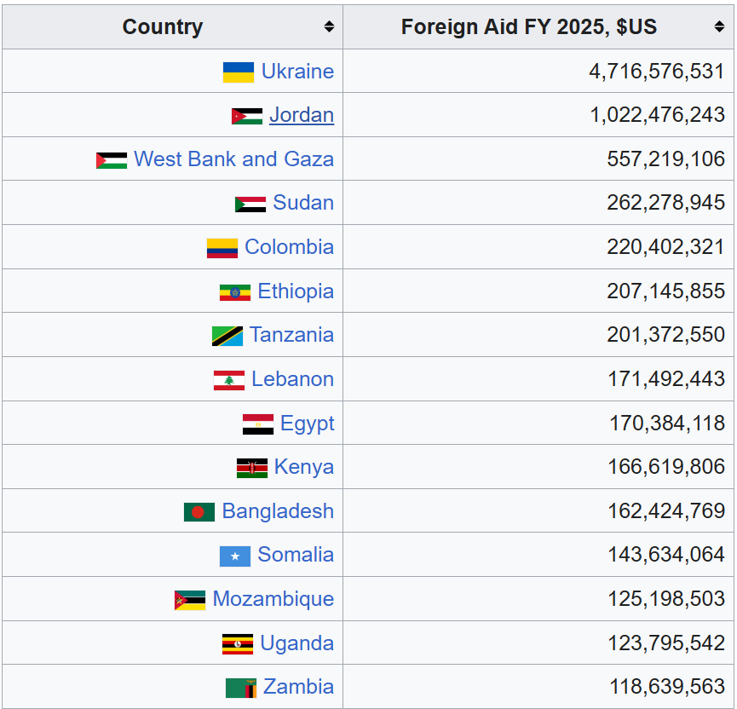Click the Lebanon flag icon

[x=229, y=380]
